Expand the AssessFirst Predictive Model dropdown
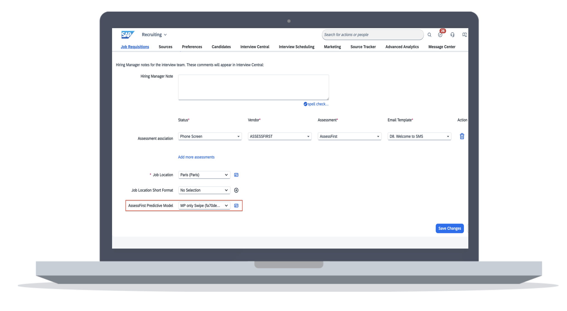This screenshot has width=567, height=311. (204, 206)
